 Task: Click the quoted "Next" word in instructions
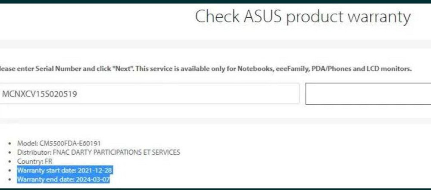tap(124, 69)
